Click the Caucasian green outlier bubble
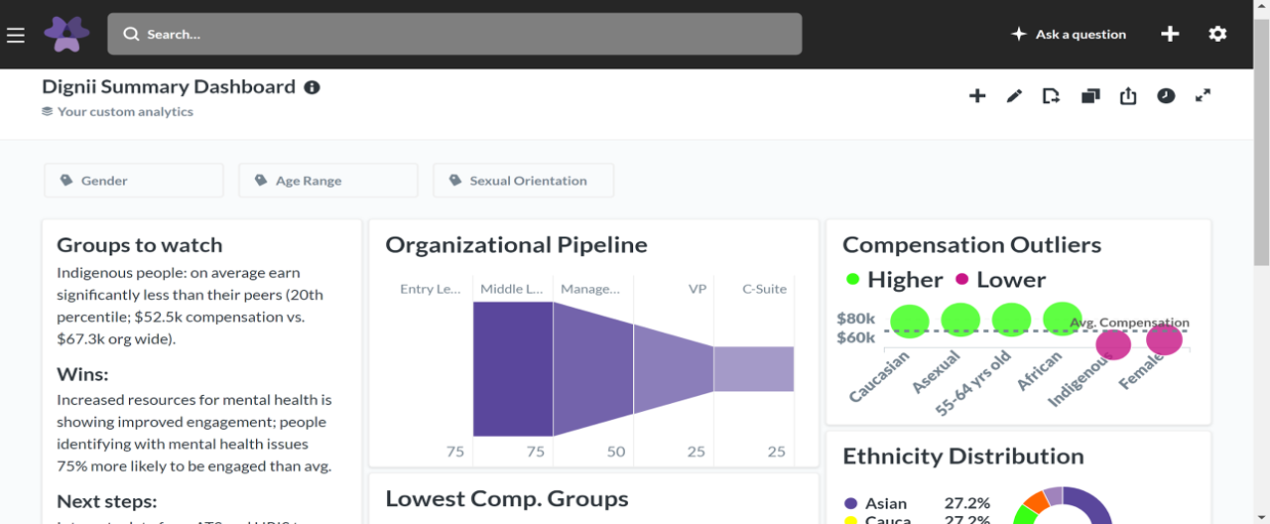This screenshot has width=1270, height=524. click(910, 322)
